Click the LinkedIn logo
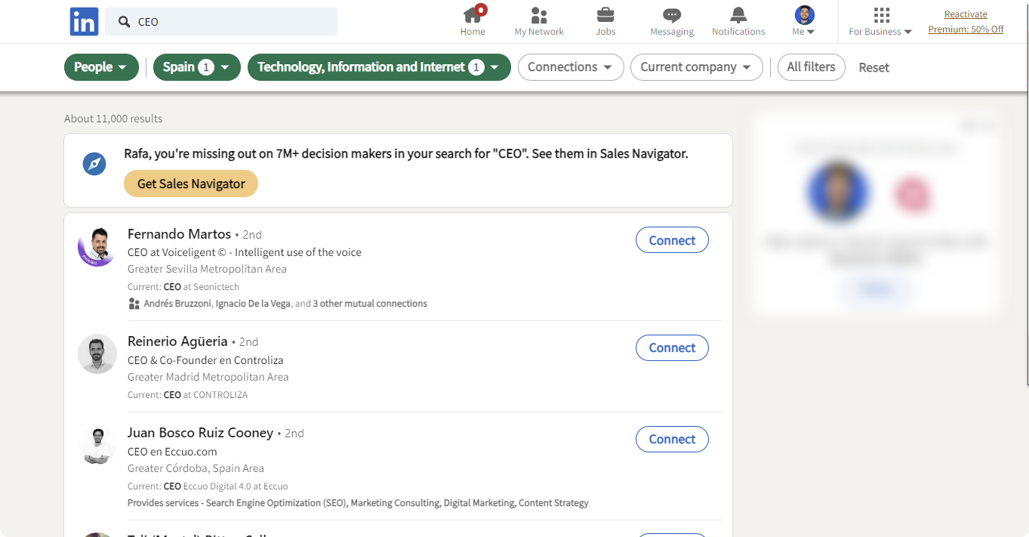Screen dimensions: 1029x537 click(x=84, y=21)
